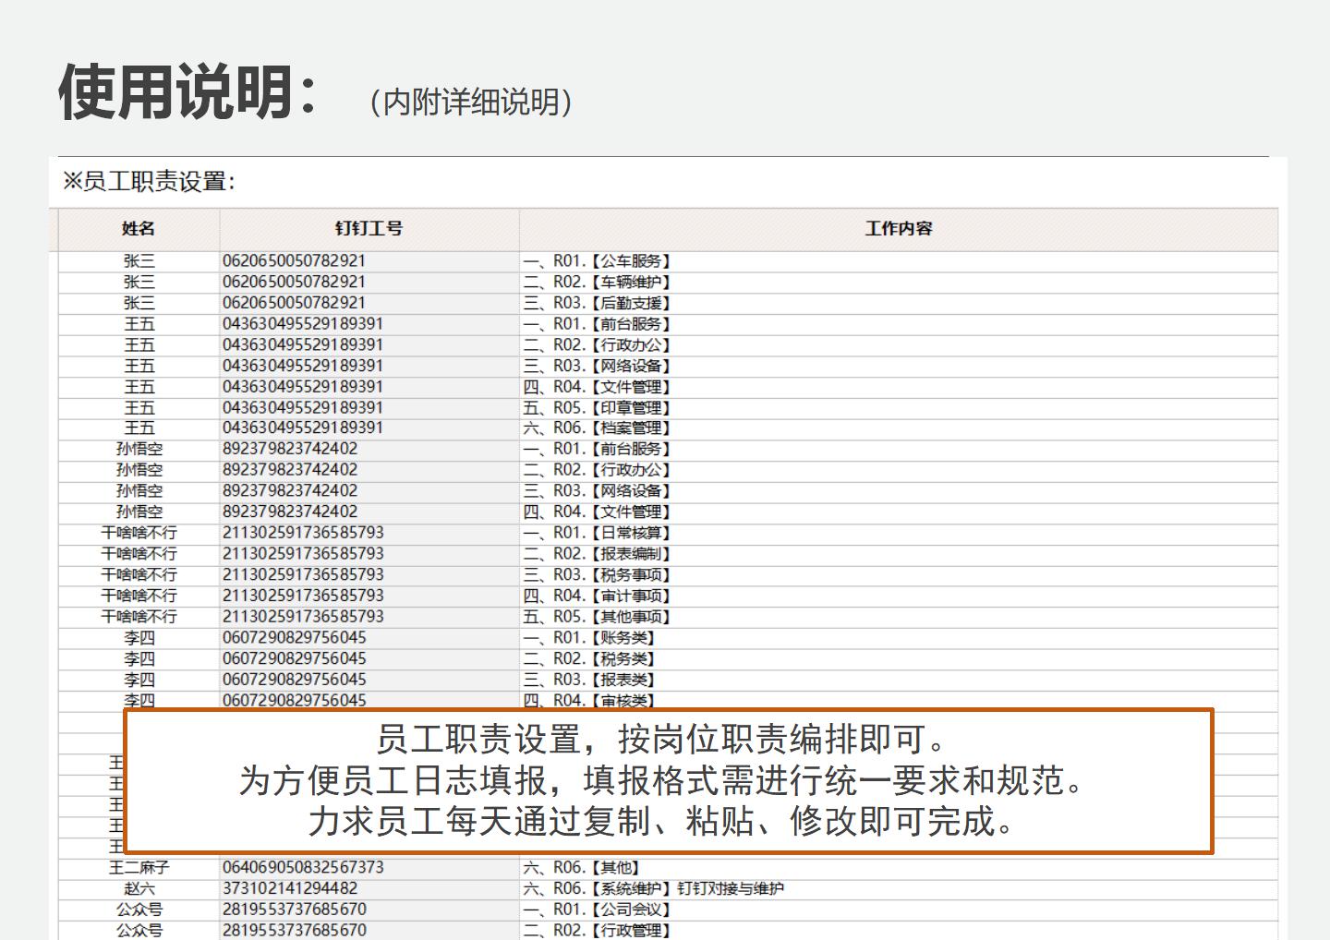
Task: Select 李四's ID in the 报表类 row
Action: coord(369,680)
